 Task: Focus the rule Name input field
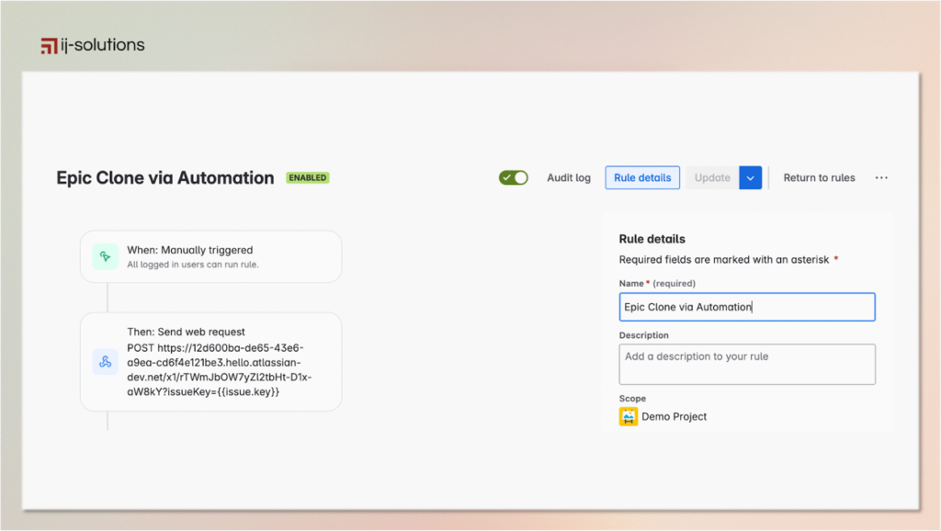click(x=746, y=307)
